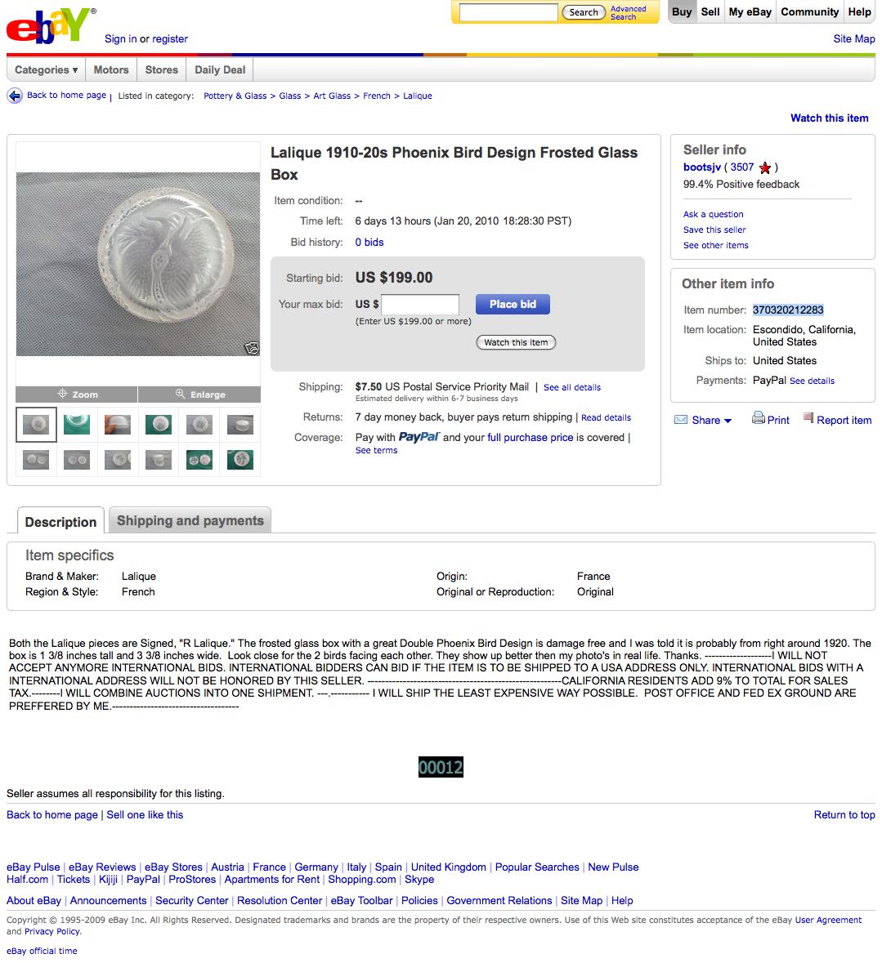The height and width of the screenshot is (963, 882).
Task: Open the Daily Deal tab
Action: (x=220, y=70)
